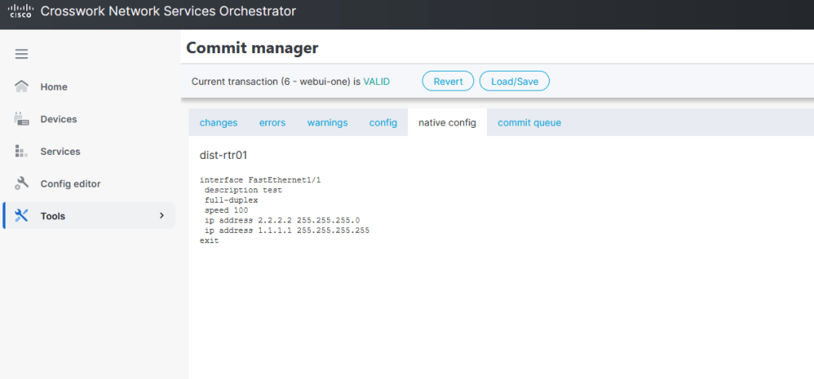Screen dimensions: 814x379
Task: Click the dist-rtr01 device heading
Action: pyautogui.click(x=224, y=155)
